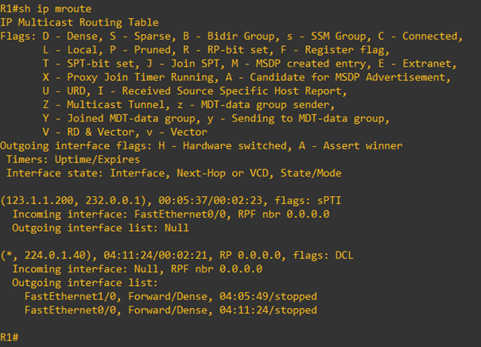
Task: Click the 'IP Multicast Routing Table' heading
Action: point(80,22)
